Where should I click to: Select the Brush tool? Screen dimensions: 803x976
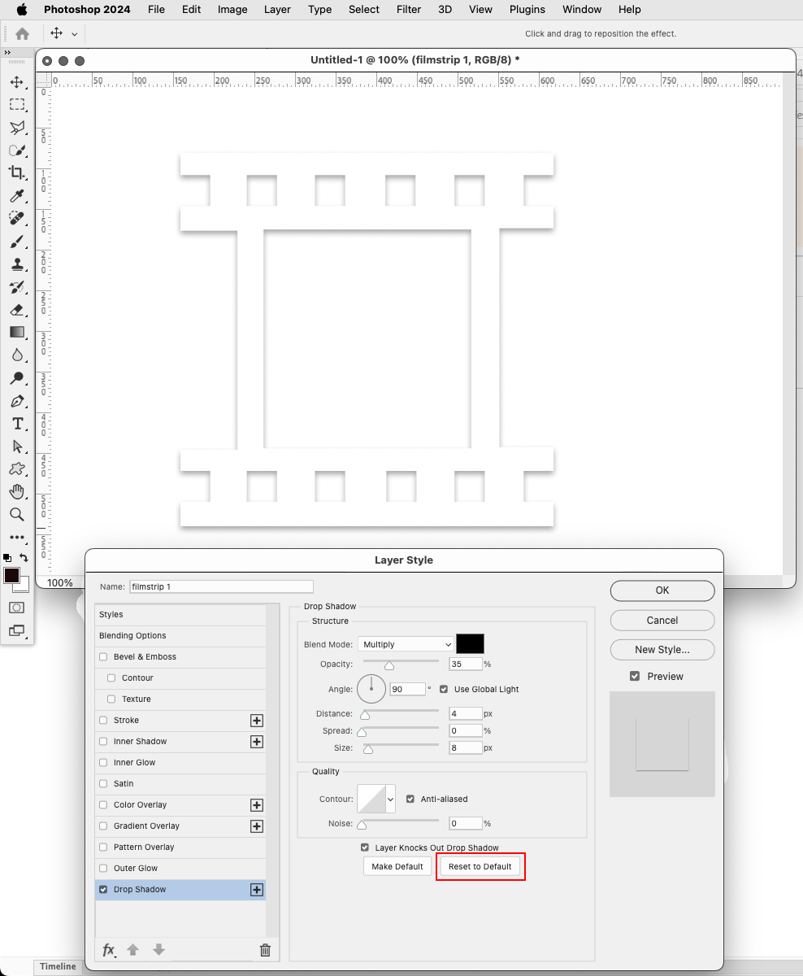(x=17, y=242)
